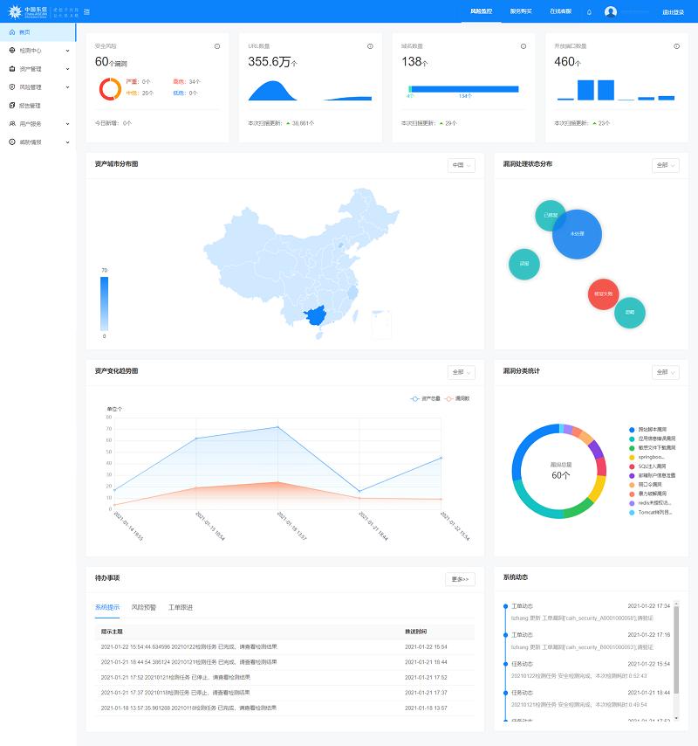This screenshot has height=746, width=698.
Task: Open the 2021-01-22 15:54 检测任务 notice row
Action: pos(284,647)
